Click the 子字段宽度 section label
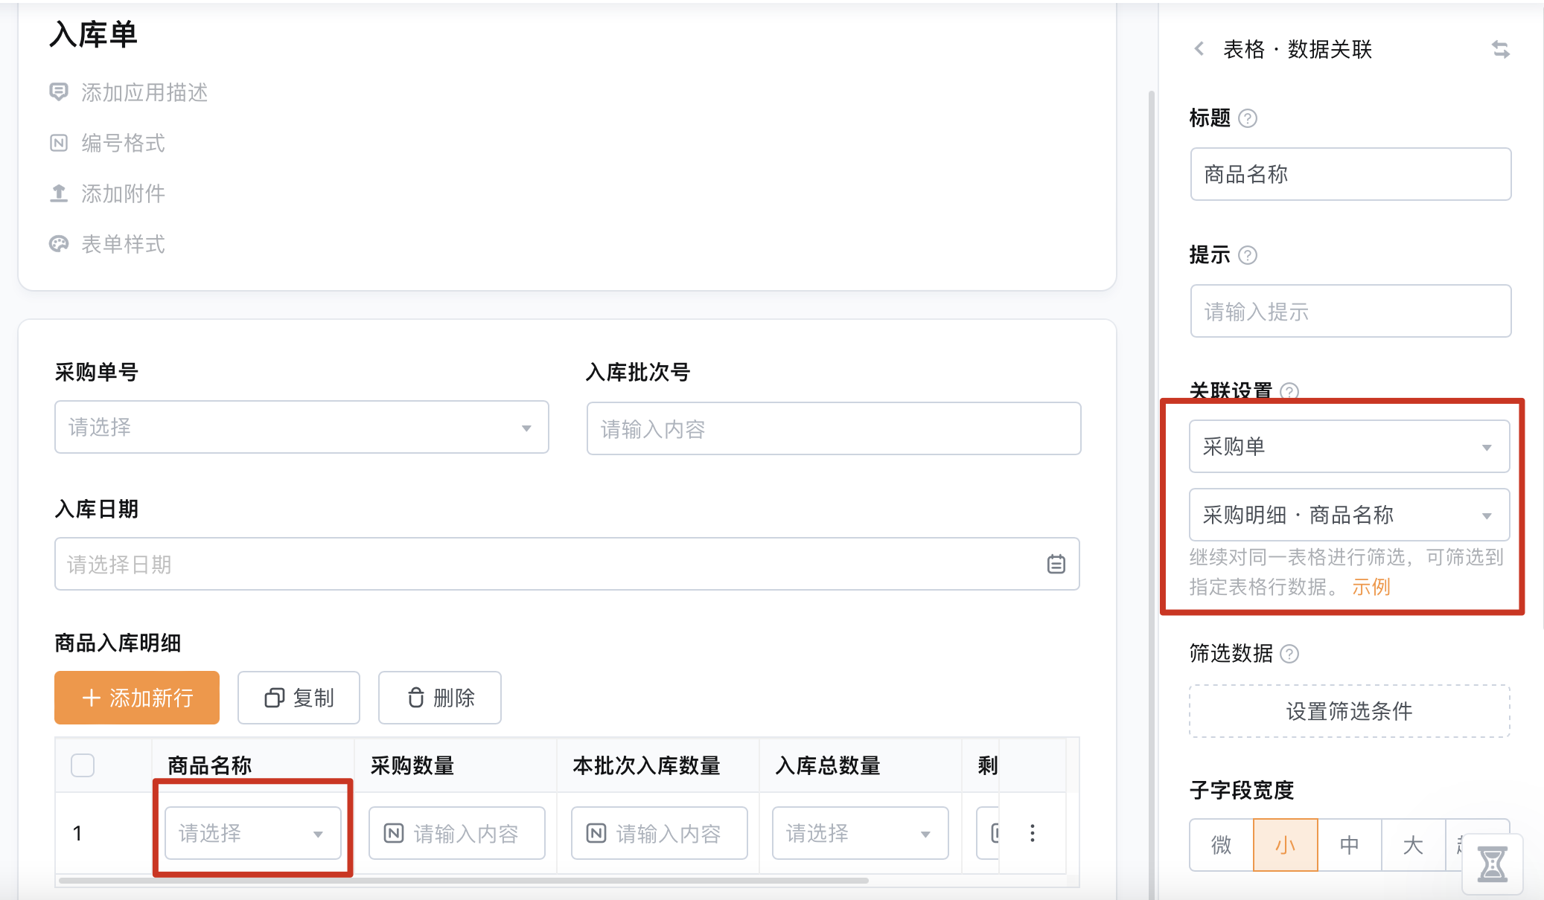 click(1242, 790)
